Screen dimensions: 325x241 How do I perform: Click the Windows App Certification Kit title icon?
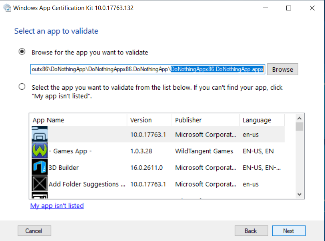tap(8, 8)
